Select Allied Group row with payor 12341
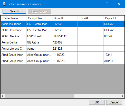Viewport: 125px width, 106px height. (x=63, y=55)
